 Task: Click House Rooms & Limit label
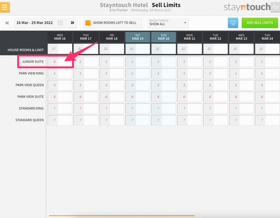tap(26, 50)
